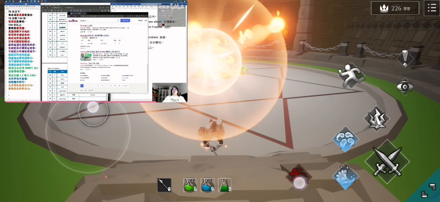The height and width of the screenshot is (202, 440).
Task: Click the Baidu search input field
Action: (99, 21)
